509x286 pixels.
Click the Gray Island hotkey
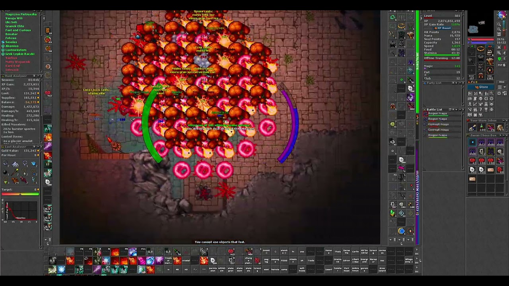click(382, 269)
